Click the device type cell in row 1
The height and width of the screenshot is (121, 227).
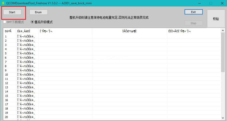pyautogui.click(x=27, y=36)
